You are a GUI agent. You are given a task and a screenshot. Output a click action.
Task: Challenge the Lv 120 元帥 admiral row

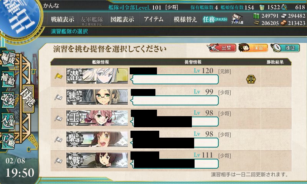click(x=171, y=76)
